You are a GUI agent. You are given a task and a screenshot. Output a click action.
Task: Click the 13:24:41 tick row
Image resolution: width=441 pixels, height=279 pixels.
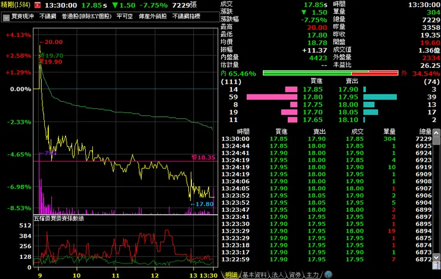pos(327,153)
